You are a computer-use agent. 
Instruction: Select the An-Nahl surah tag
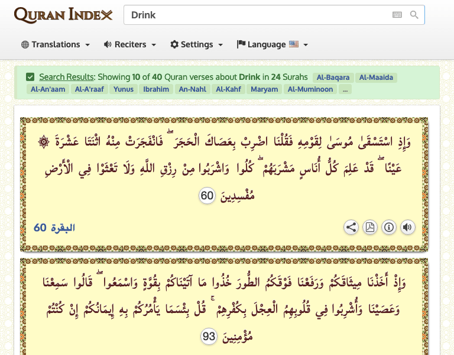(x=193, y=89)
